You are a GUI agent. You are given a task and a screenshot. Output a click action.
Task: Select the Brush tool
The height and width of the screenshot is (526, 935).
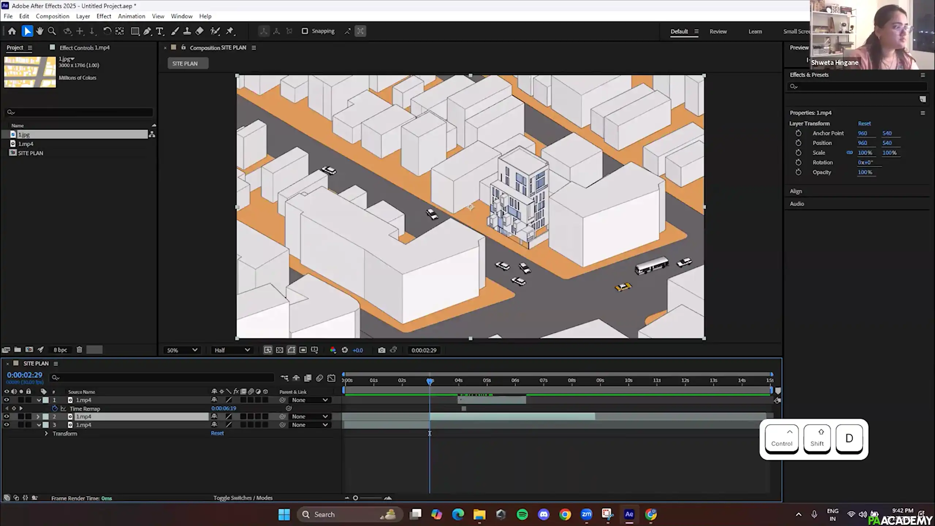click(x=175, y=31)
